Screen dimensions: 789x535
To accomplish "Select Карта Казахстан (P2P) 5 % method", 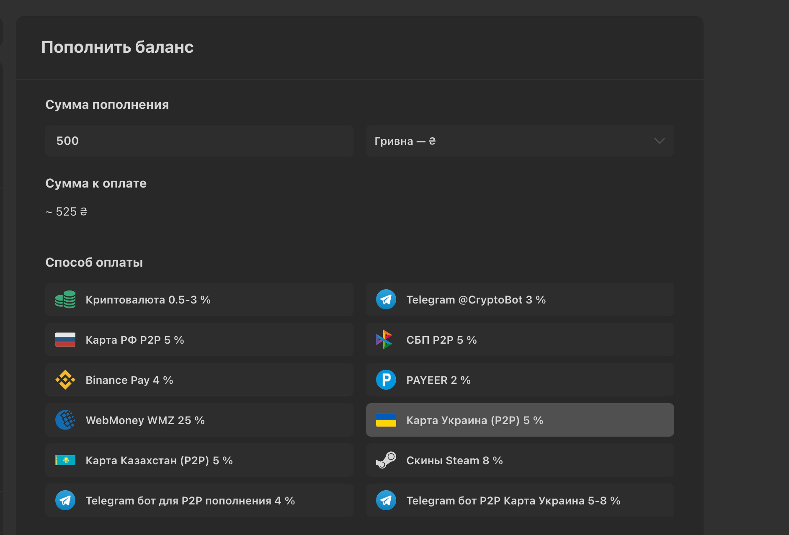I will point(199,460).
